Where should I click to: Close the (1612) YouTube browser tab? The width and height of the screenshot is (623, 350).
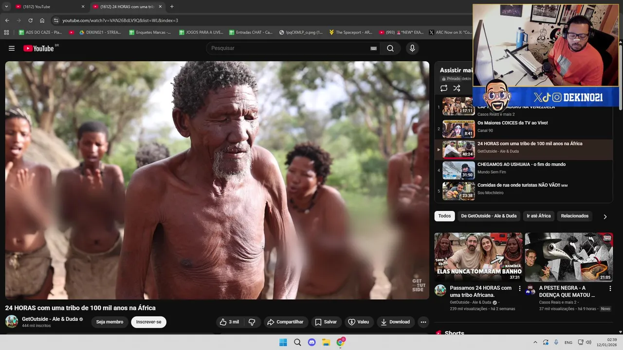pos(83,7)
